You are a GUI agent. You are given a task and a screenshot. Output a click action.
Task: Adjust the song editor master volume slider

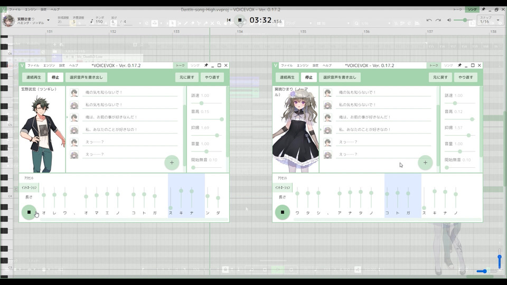[x=464, y=20]
